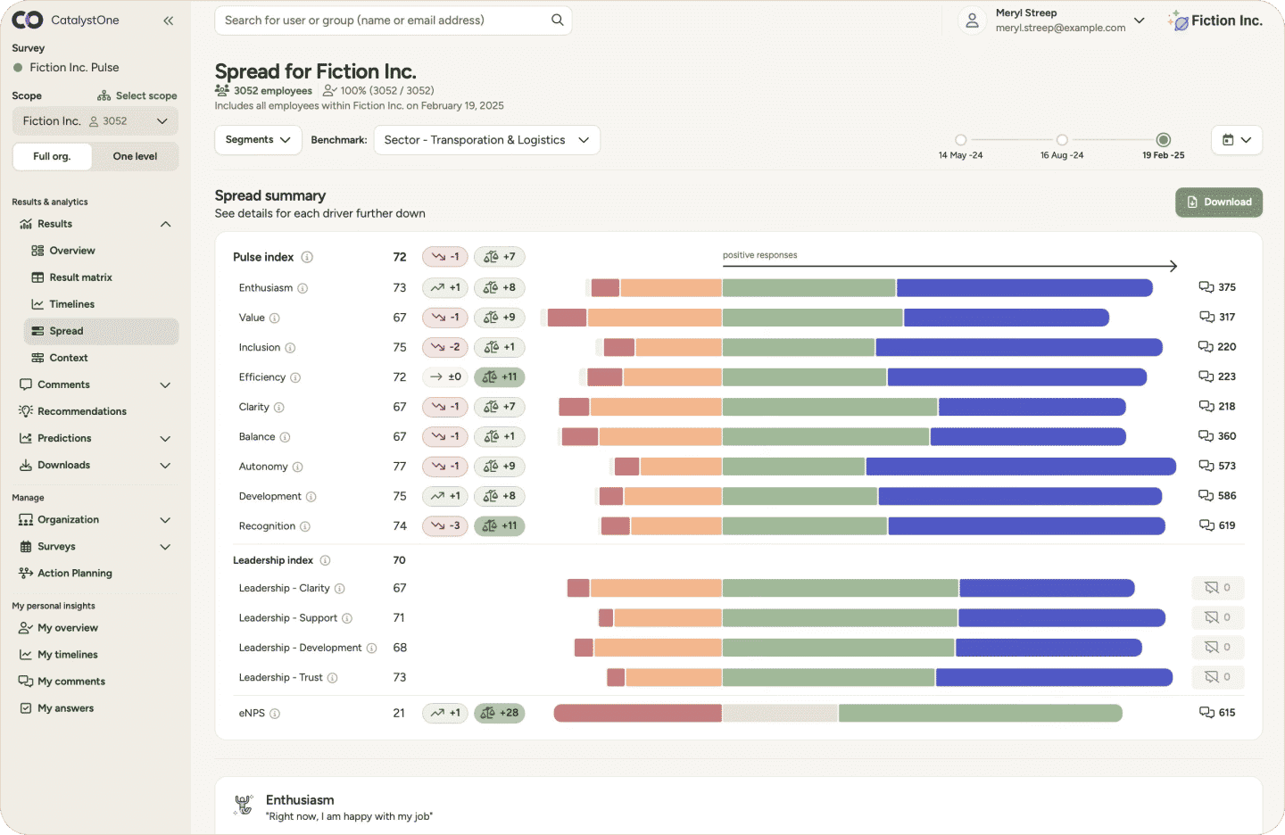Open the Timelines page
The height and width of the screenshot is (835, 1285).
[x=71, y=304]
